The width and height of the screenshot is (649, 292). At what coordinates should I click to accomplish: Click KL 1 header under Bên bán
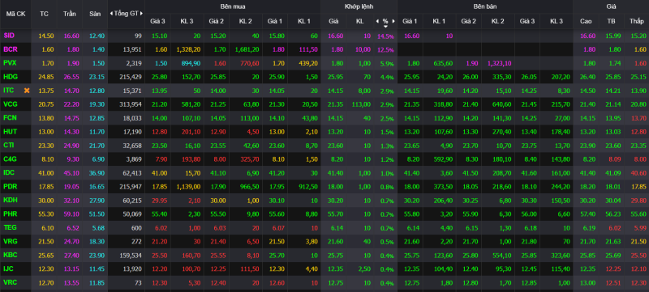(440, 21)
